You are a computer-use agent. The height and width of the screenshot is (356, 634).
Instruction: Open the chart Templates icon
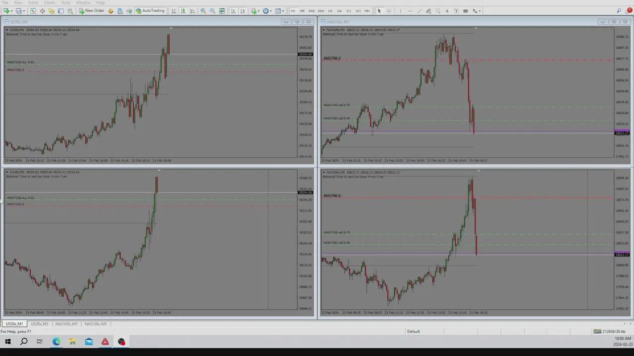click(278, 11)
